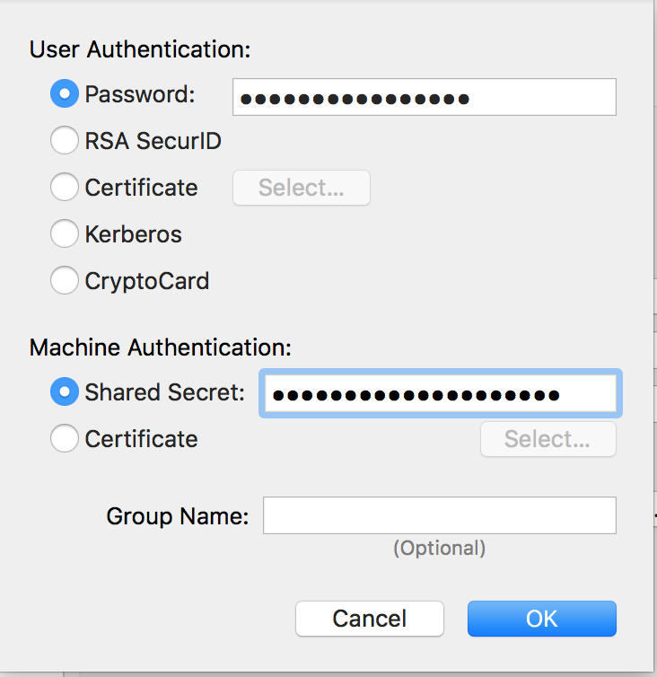Click the 'Kerberos' text label
The image size is (657, 677).
coord(133,234)
